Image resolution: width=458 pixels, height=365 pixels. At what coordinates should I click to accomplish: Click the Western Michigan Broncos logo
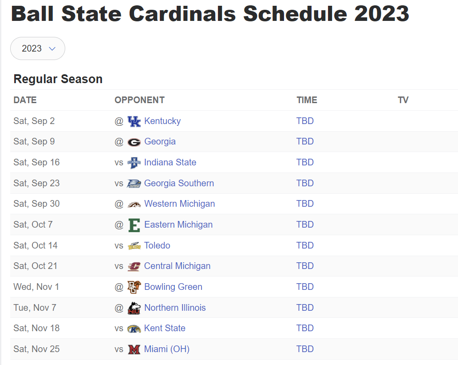[x=134, y=205]
